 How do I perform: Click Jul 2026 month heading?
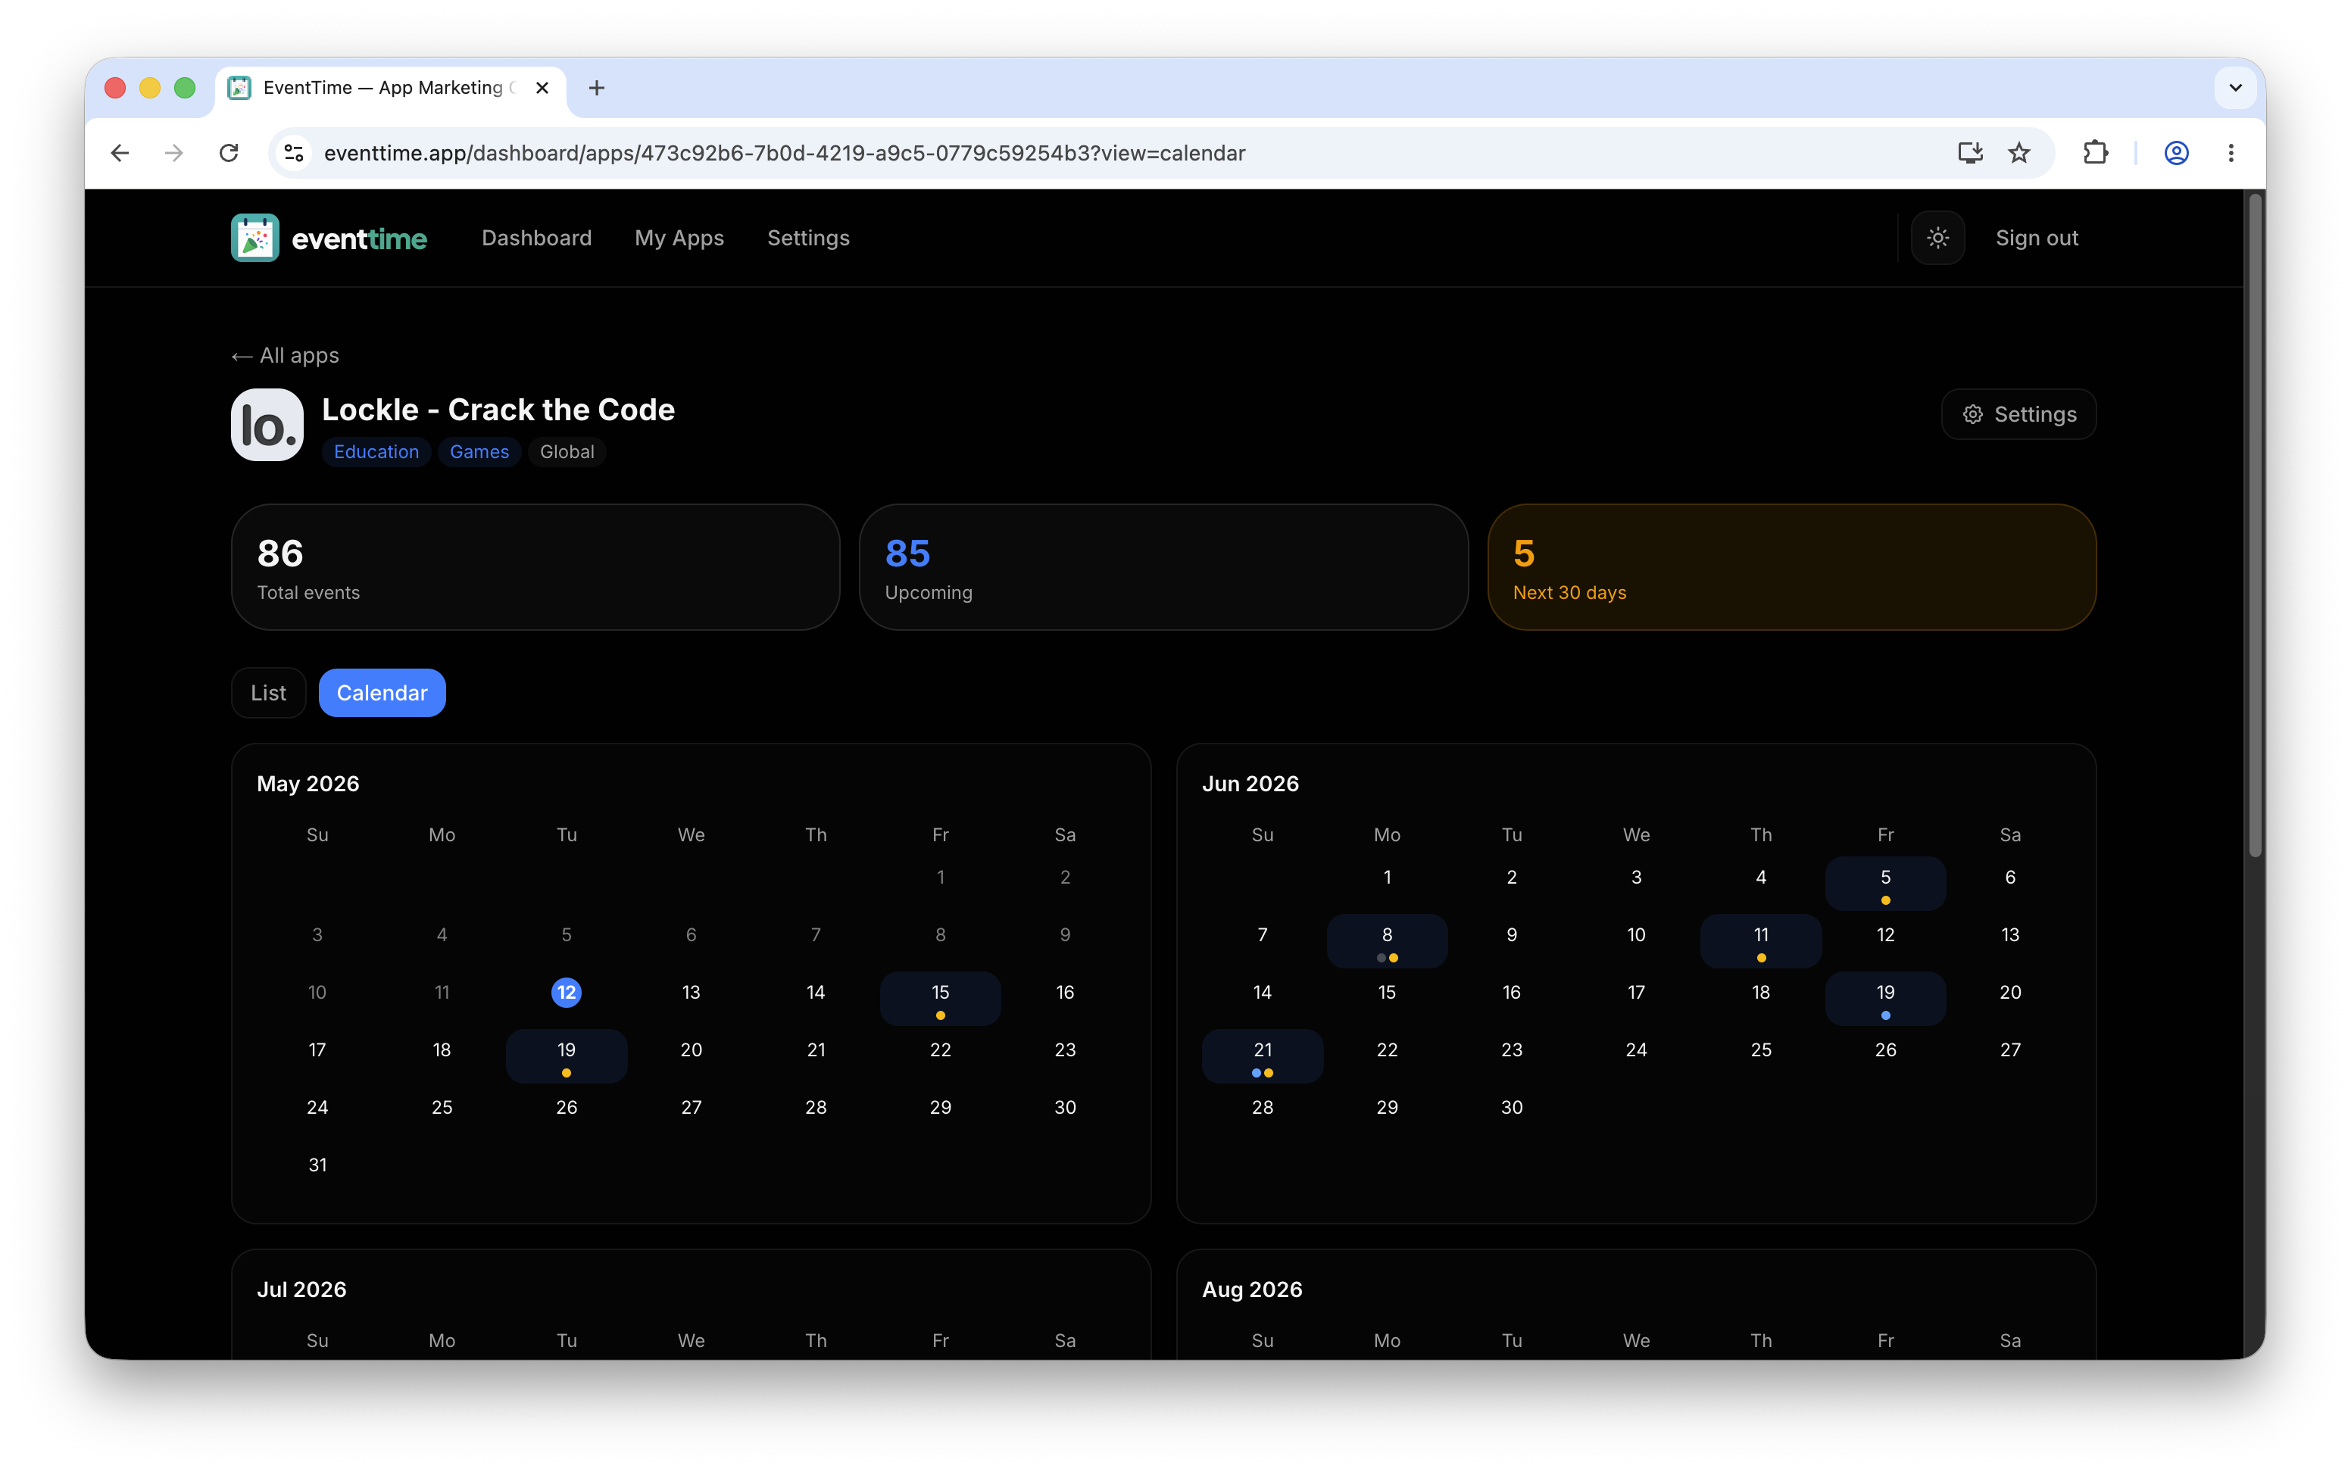click(301, 1289)
